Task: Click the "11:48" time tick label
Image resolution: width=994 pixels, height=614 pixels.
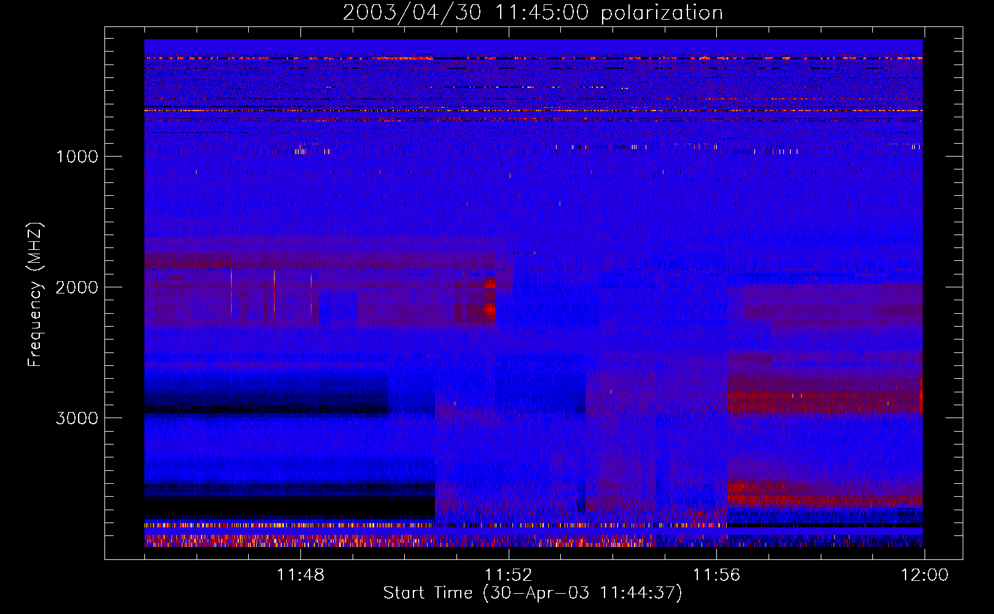Action: point(300,575)
